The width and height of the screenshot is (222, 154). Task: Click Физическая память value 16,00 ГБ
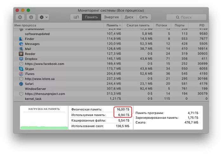tap(123, 109)
